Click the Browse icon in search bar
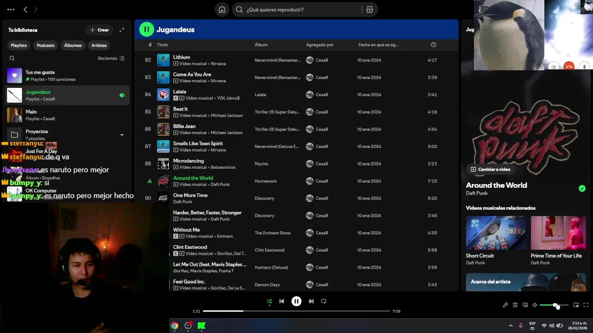 (x=369, y=10)
